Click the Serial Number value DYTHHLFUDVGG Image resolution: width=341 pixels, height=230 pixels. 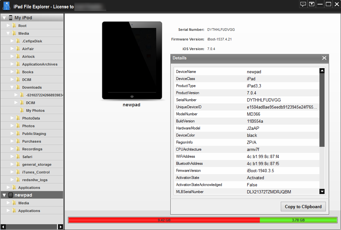[221, 30]
